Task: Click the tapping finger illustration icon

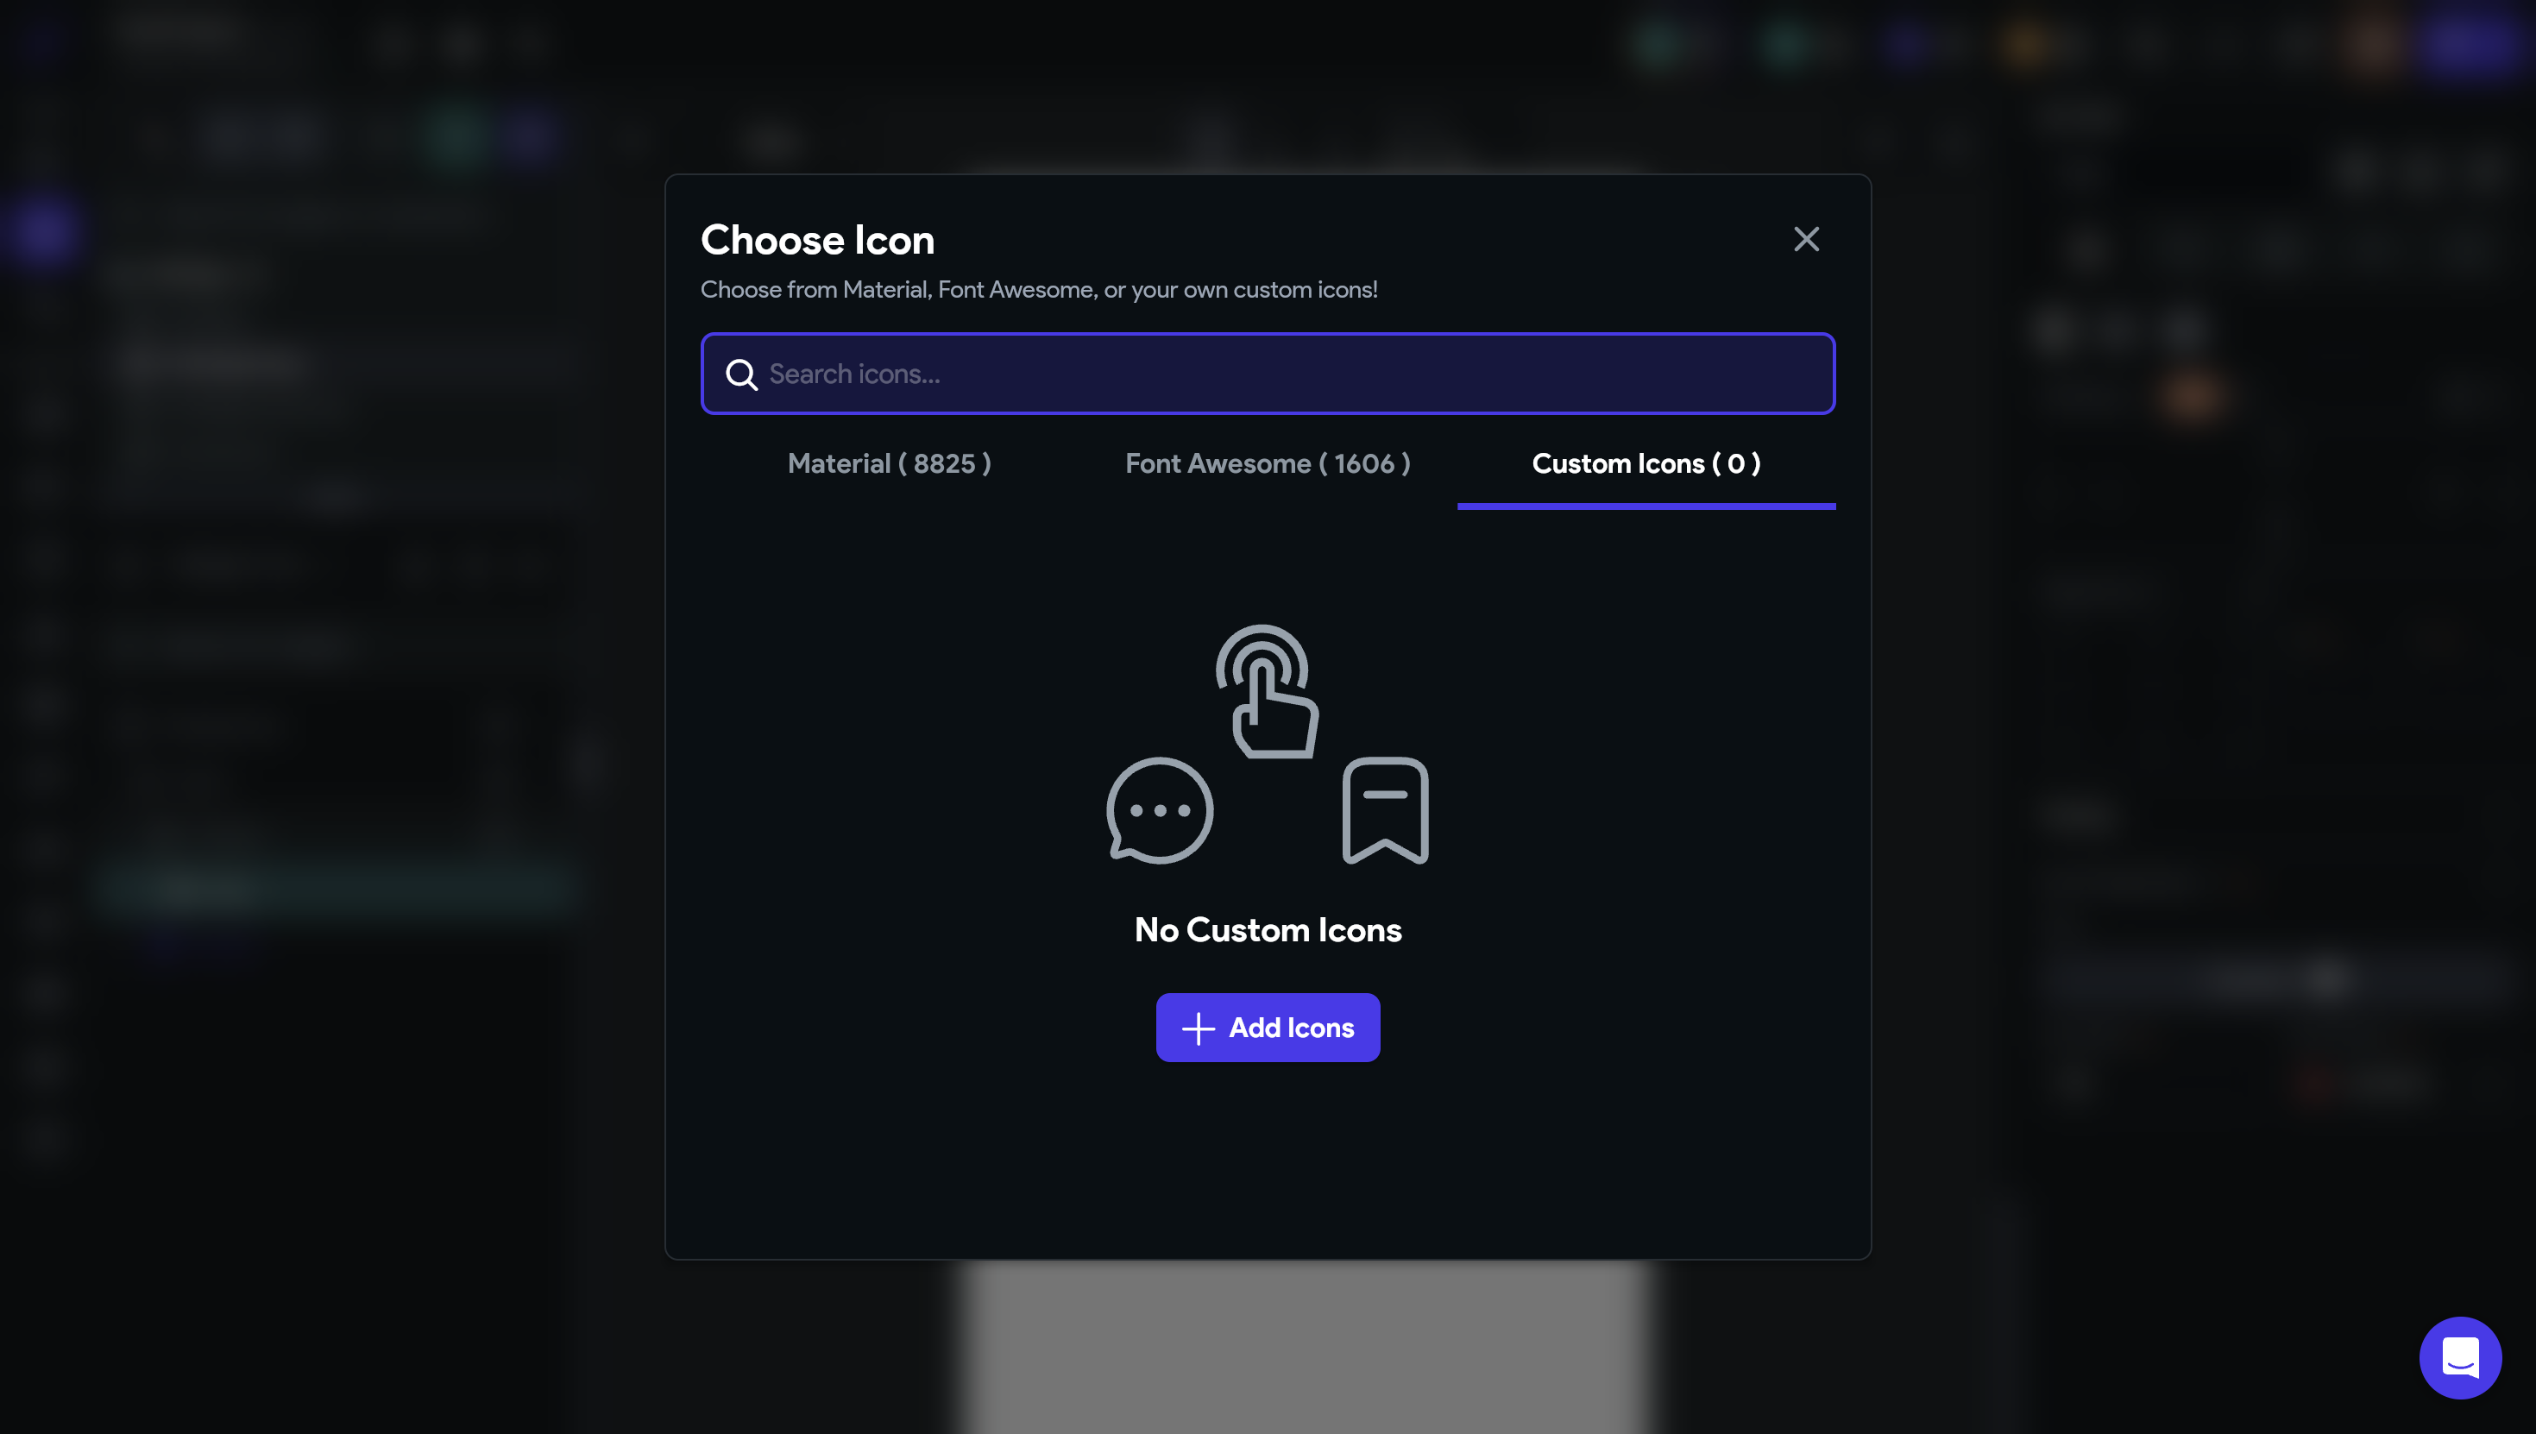Action: pyautogui.click(x=1268, y=691)
